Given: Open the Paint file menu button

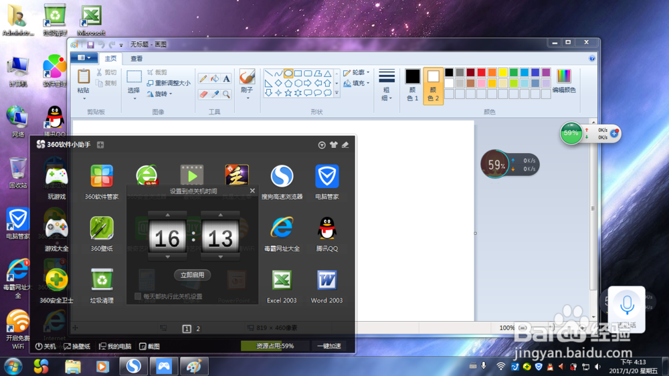Looking at the screenshot, I should [84, 58].
